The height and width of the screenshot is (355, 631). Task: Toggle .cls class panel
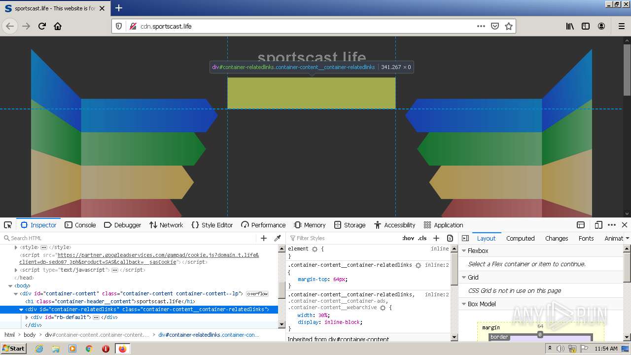pyautogui.click(x=422, y=238)
